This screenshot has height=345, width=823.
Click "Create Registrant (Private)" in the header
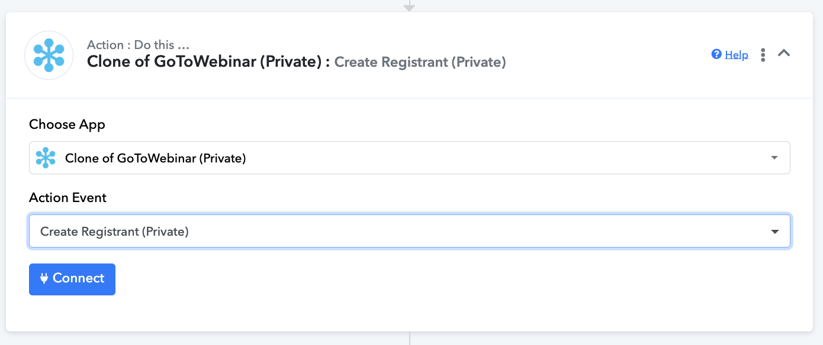(420, 62)
